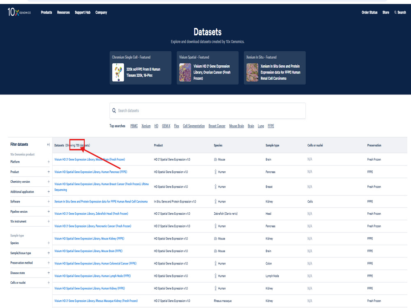Select the Cell Segmentation top search
The image size is (411, 308).
pos(194,126)
